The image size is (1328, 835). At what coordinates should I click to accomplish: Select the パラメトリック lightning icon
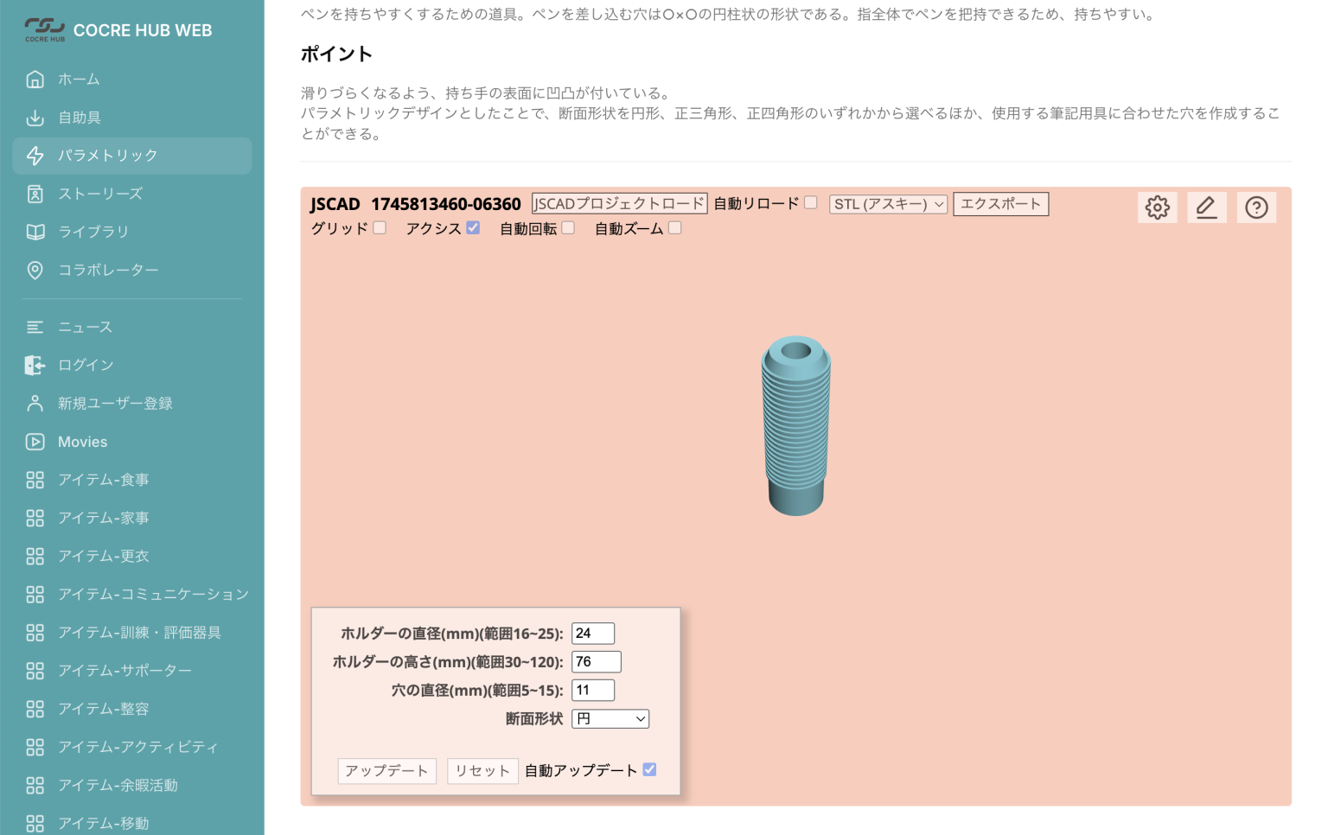point(35,156)
